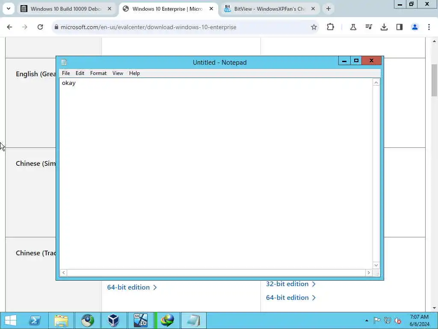Screen dimensions: 438x329
Task: Show hidden system tray icons
Action: [x=367, y=320]
